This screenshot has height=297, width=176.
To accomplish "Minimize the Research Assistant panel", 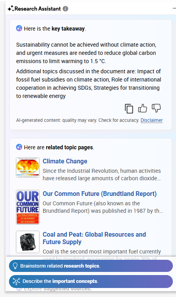I will pos(174,8).
